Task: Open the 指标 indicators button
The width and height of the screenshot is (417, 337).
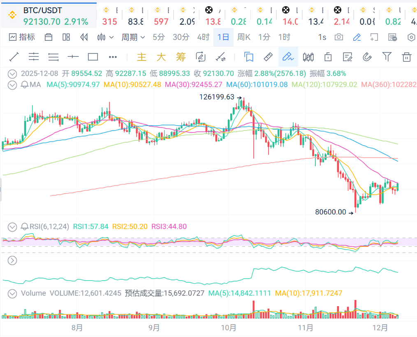Action: 22,37
